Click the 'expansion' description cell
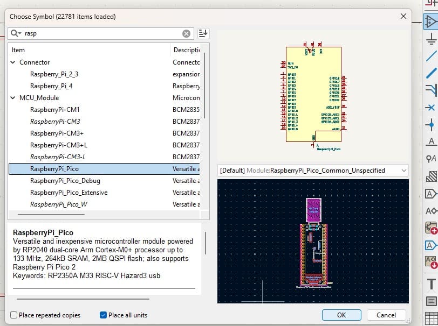Viewport: 438px width, 326px height. coord(186,74)
